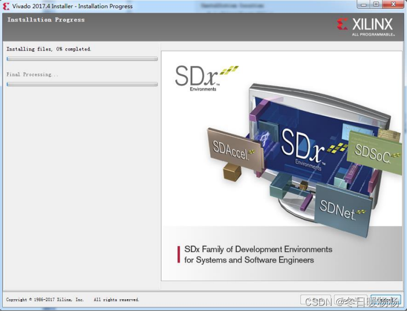
Task: Click the SDx Environments logo in the top of the banner
Action: pos(207,78)
